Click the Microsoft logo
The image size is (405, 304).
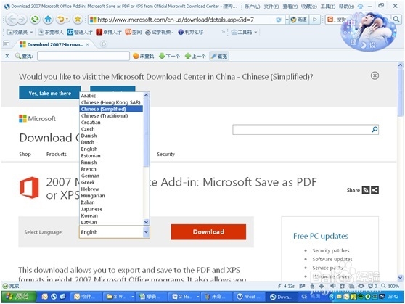click(38, 118)
